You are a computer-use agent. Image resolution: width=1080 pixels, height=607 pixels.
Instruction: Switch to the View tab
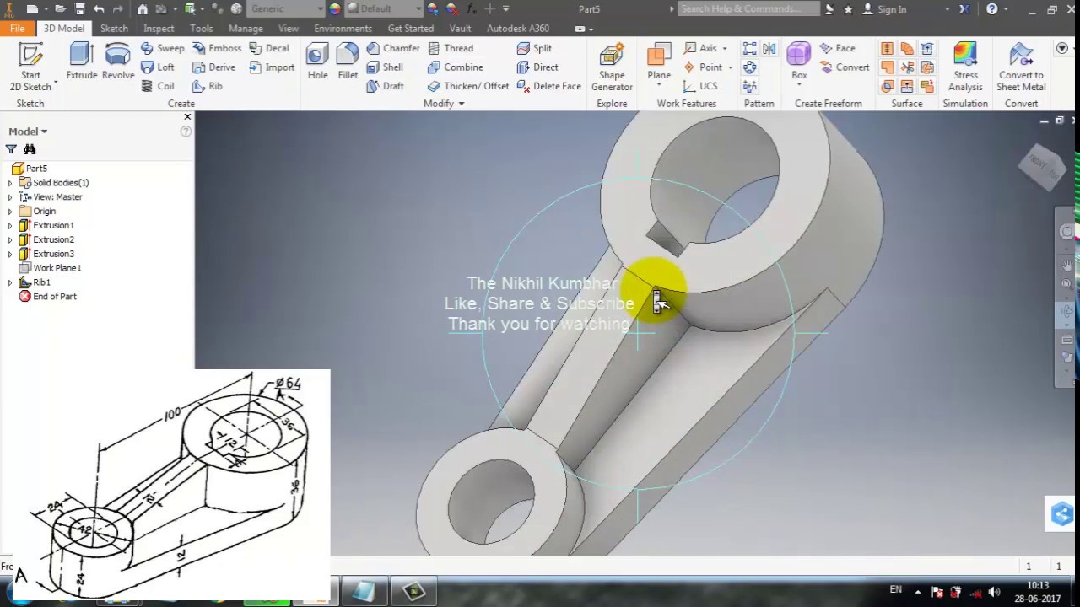coord(289,28)
